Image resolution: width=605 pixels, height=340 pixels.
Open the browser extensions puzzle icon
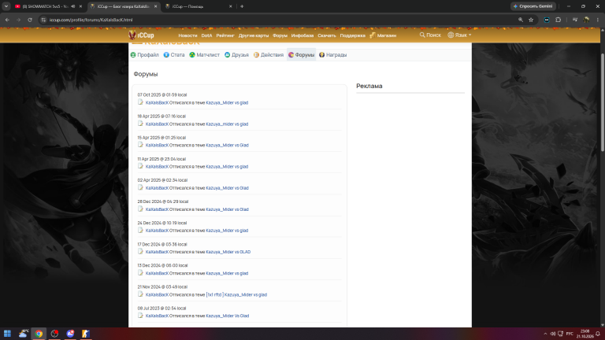tap(558, 20)
